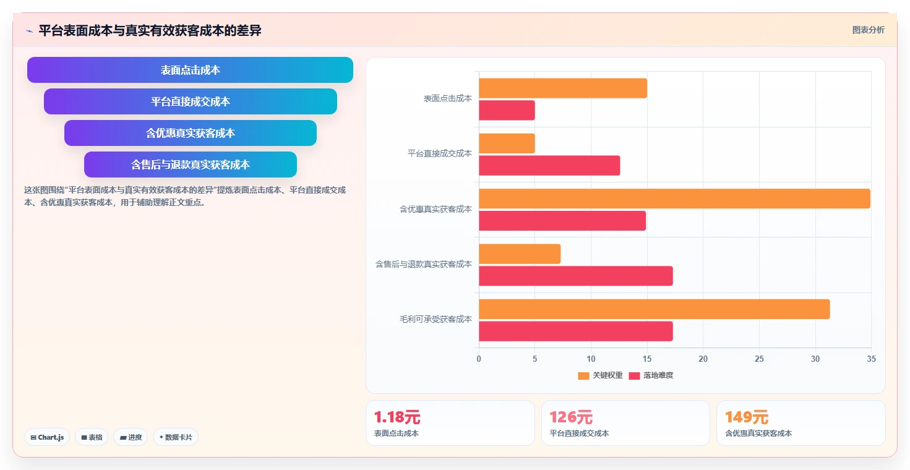
Task: Click the 126元 data card value
Action: [571, 417]
